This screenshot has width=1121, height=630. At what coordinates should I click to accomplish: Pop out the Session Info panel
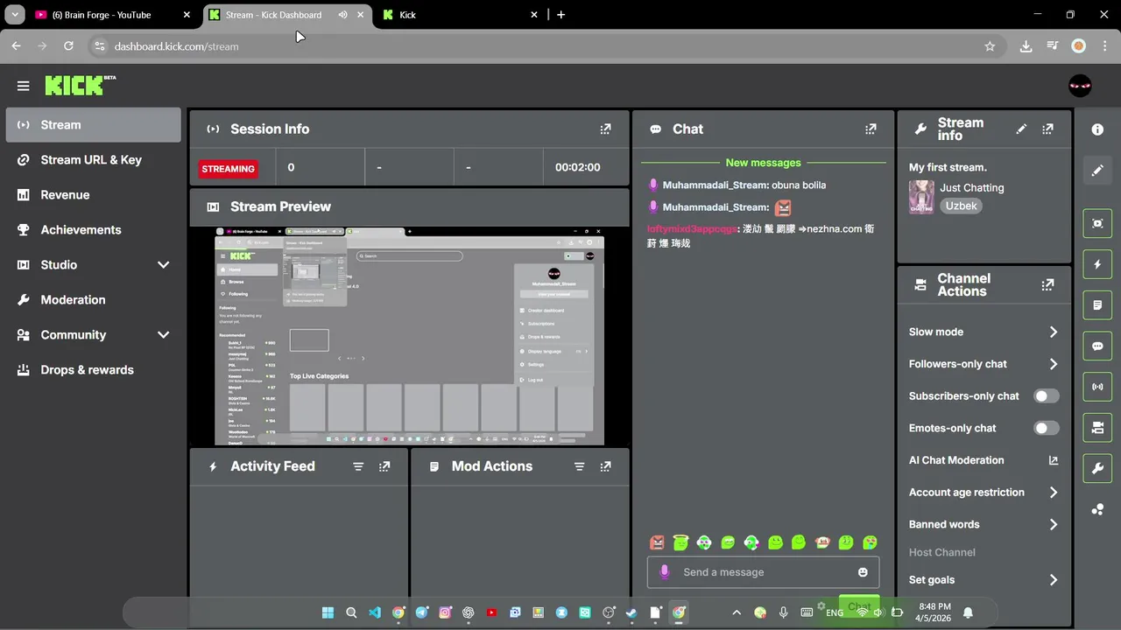click(605, 129)
